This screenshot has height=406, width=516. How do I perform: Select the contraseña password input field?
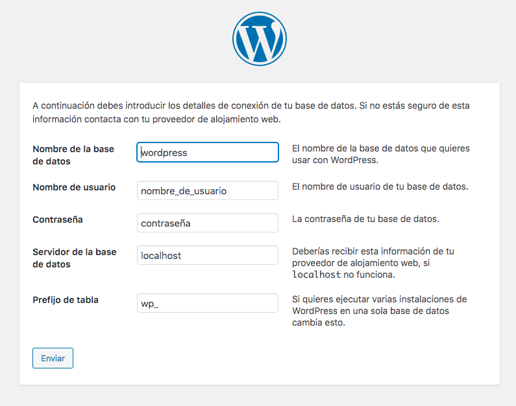[x=208, y=223]
